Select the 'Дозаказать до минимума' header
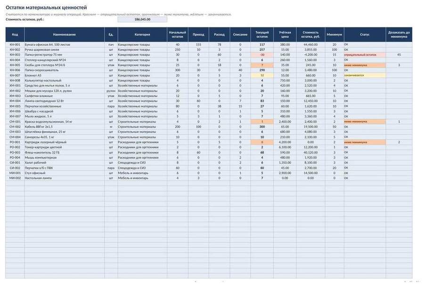 [x=399, y=34]
